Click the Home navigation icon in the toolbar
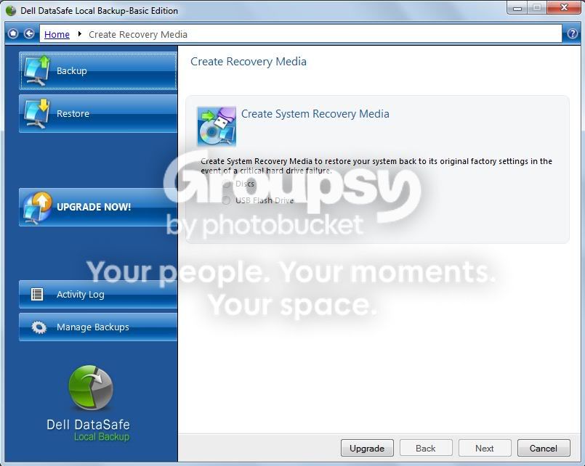This screenshot has height=466, width=585. click(x=13, y=34)
